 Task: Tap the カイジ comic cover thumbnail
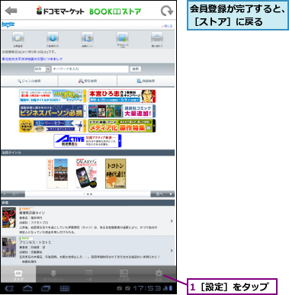9,217
